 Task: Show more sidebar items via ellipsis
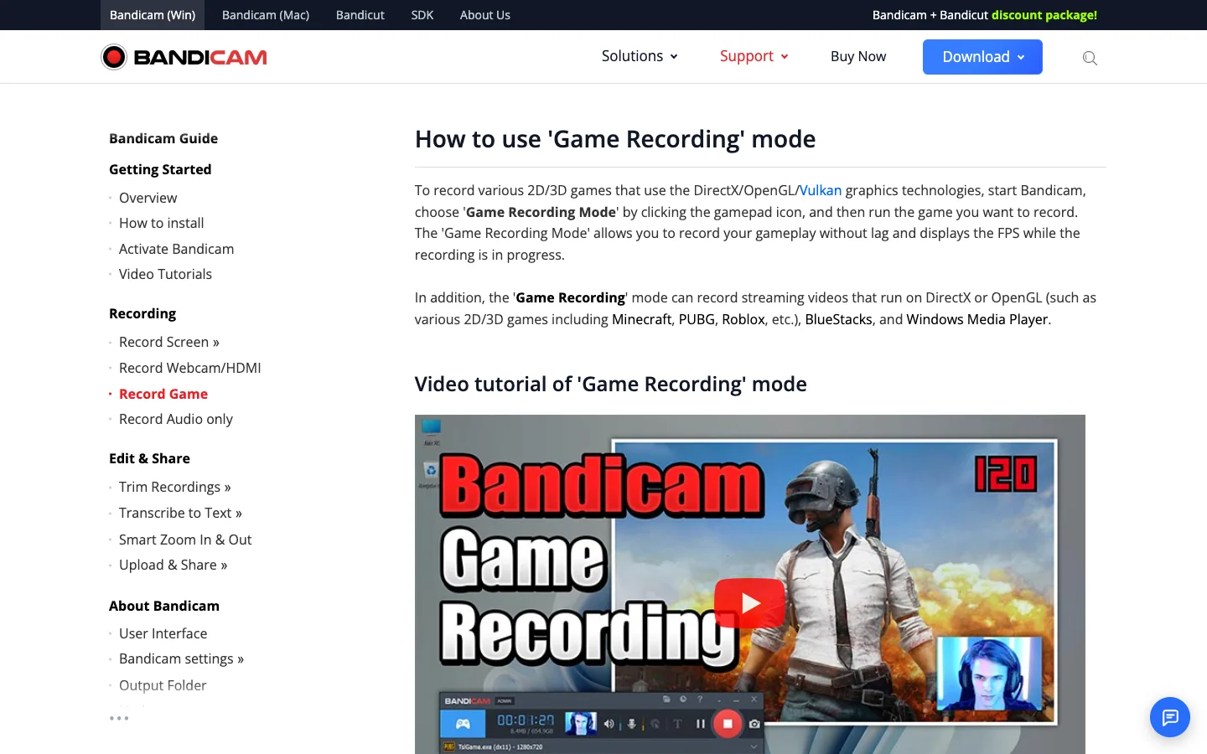[x=119, y=718]
